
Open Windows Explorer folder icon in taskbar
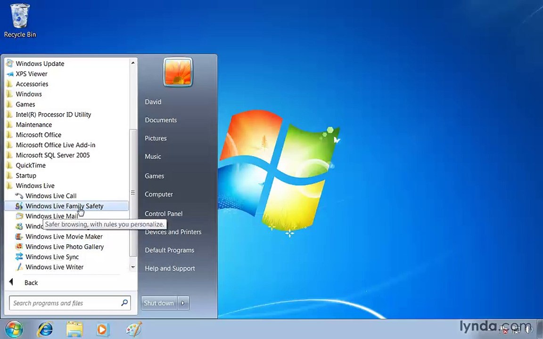coord(74,329)
